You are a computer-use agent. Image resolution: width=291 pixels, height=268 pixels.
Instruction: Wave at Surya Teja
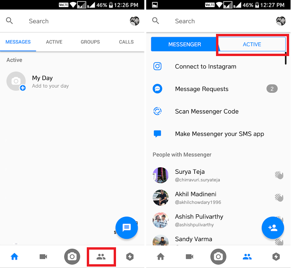click(x=279, y=175)
